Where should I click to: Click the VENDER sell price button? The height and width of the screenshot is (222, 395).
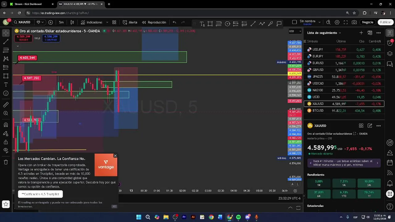tap(23, 38)
